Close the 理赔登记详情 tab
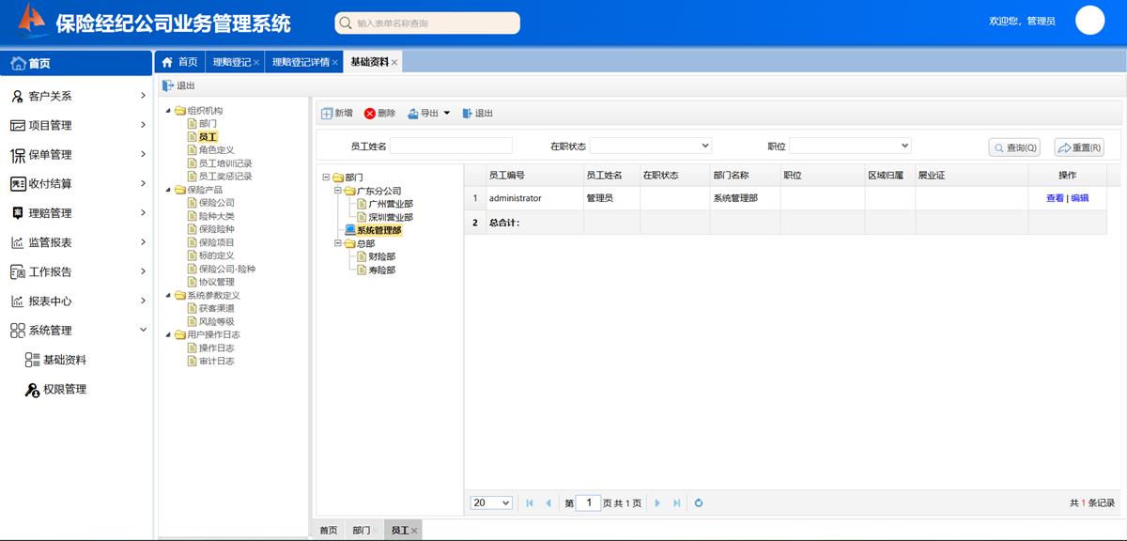Screen dimensions: 1127x541 335,63
